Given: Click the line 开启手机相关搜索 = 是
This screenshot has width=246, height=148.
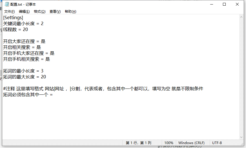Looking at the screenshot, I should (x=26, y=59).
